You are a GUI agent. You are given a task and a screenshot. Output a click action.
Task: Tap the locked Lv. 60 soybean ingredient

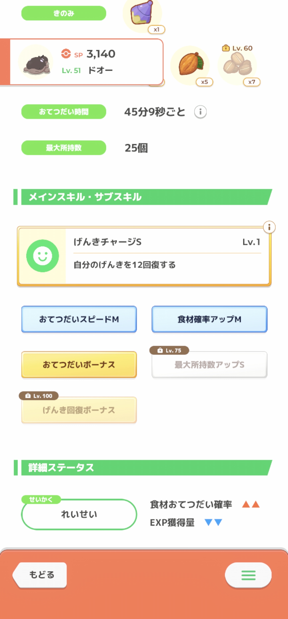click(x=238, y=64)
